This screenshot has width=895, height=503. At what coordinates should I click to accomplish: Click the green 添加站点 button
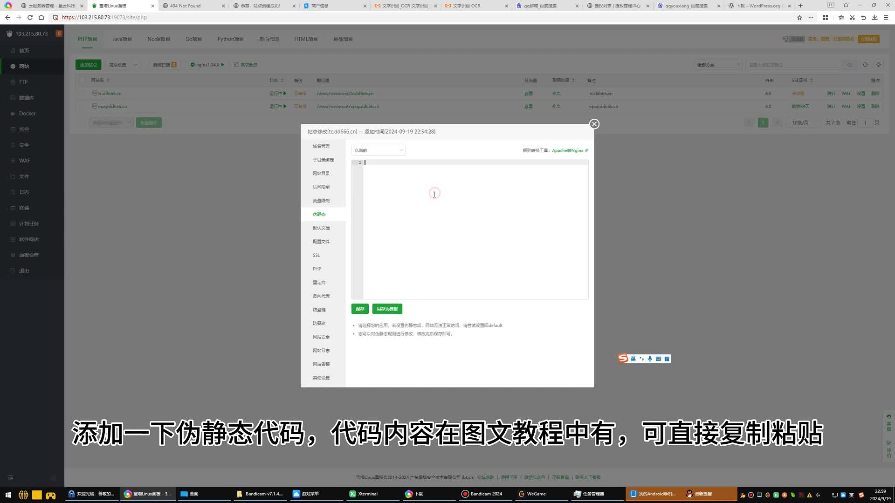tap(88, 65)
